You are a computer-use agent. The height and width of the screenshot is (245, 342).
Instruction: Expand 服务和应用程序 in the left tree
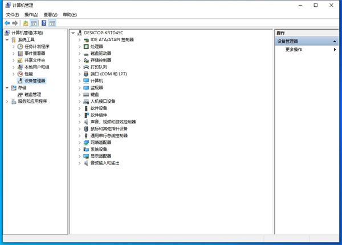coord(7,101)
